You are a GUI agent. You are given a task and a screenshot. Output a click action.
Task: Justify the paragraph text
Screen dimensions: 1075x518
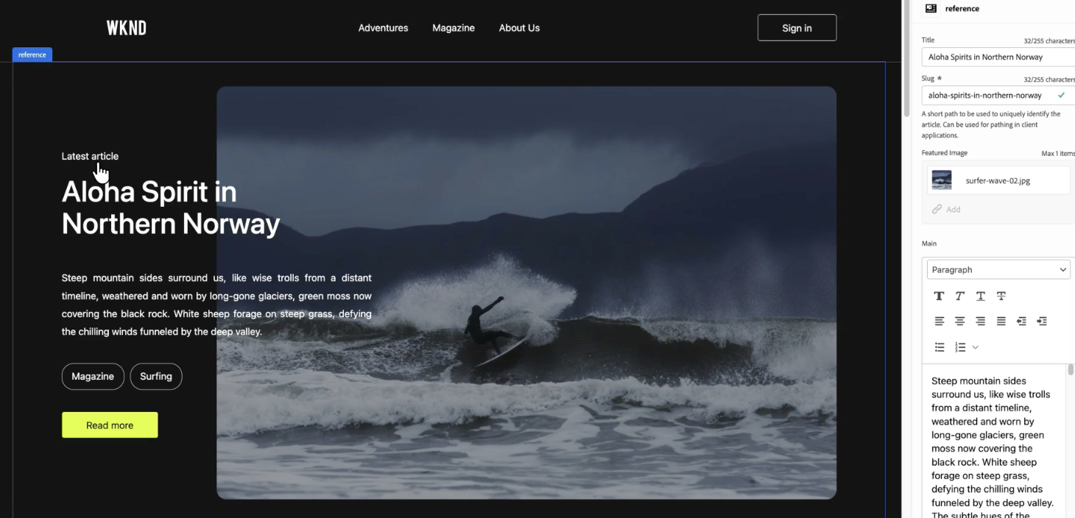pos(1001,322)
